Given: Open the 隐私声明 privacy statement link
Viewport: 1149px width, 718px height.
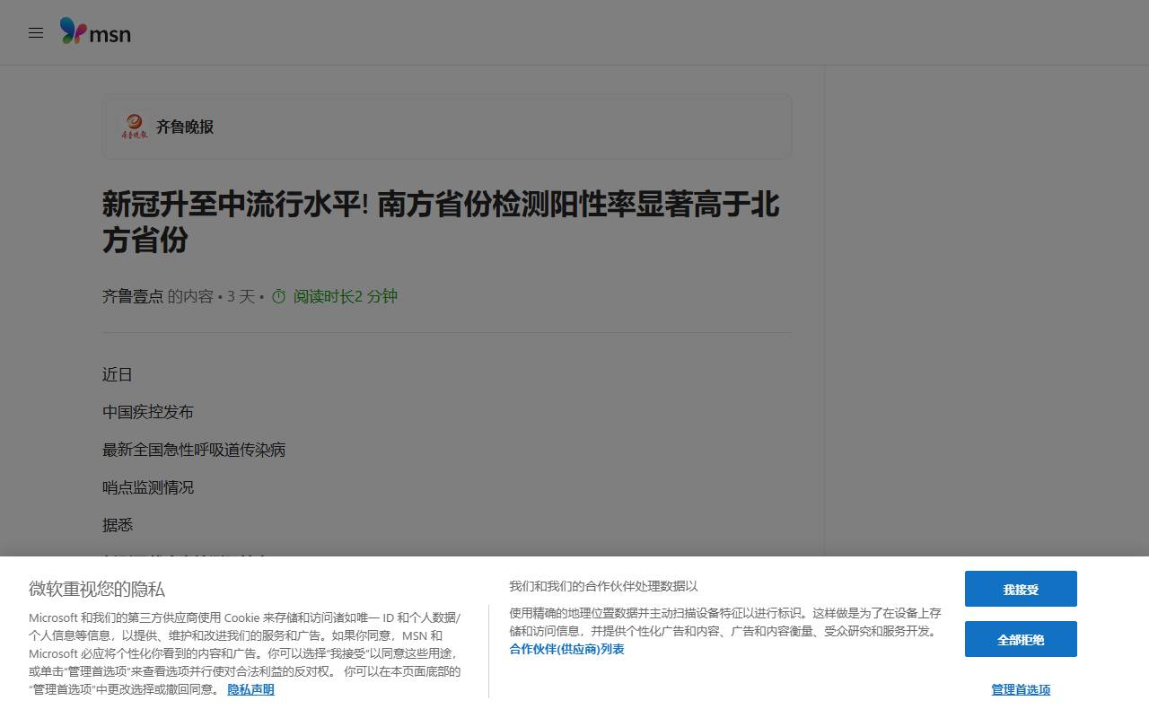Looking at the screenshot, I should click(x=250, y=689).
